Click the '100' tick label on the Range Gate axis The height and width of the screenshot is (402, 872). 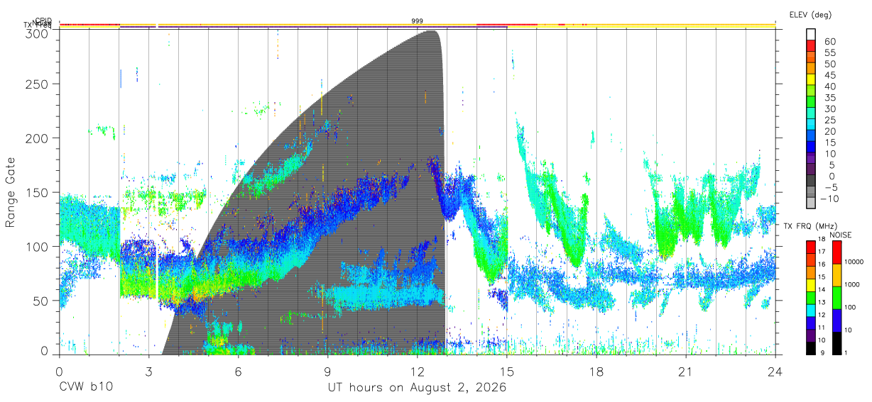coord(37,246)
